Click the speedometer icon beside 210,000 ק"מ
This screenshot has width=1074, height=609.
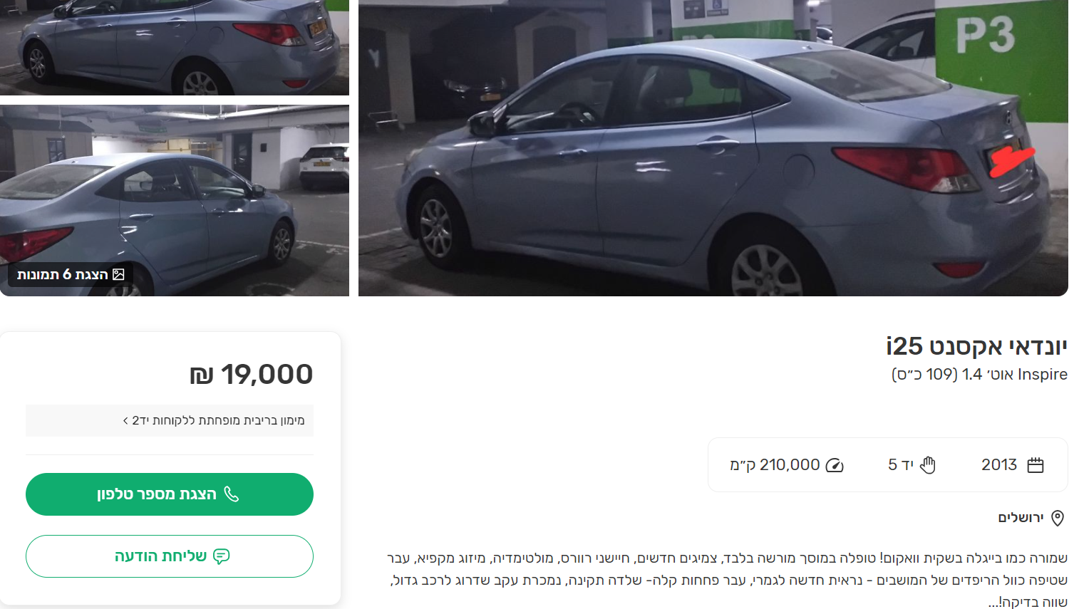coord(835,465)
